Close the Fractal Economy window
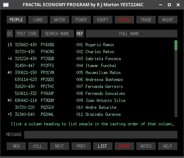184x158 pixels. [178, 5]
